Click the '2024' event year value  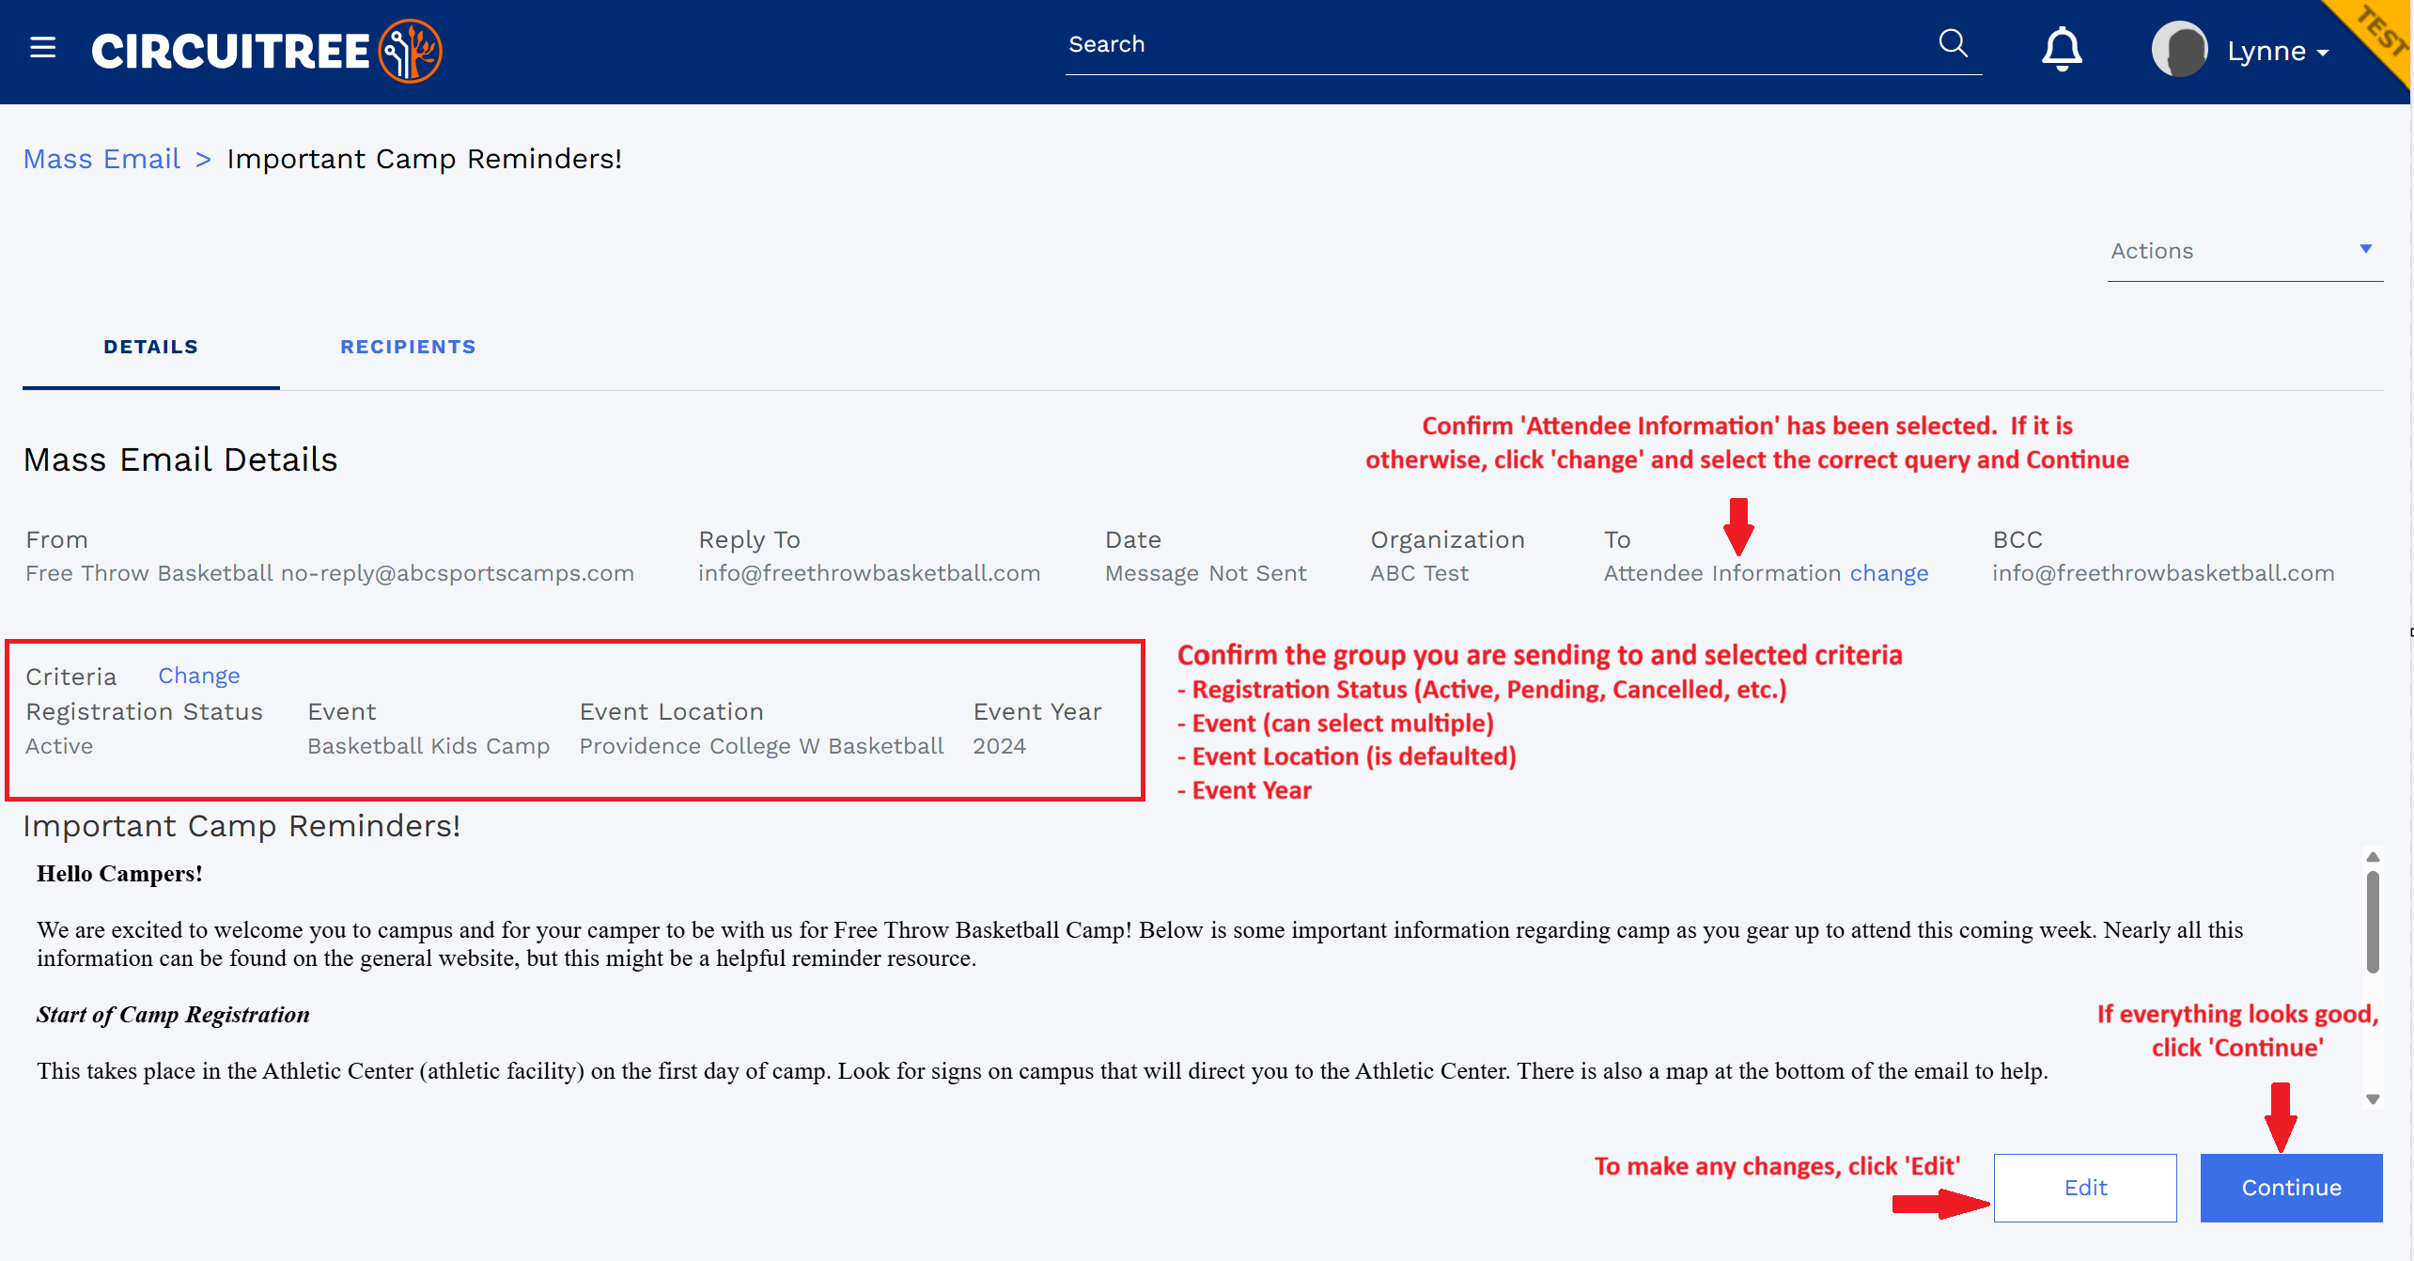[999, 746]
